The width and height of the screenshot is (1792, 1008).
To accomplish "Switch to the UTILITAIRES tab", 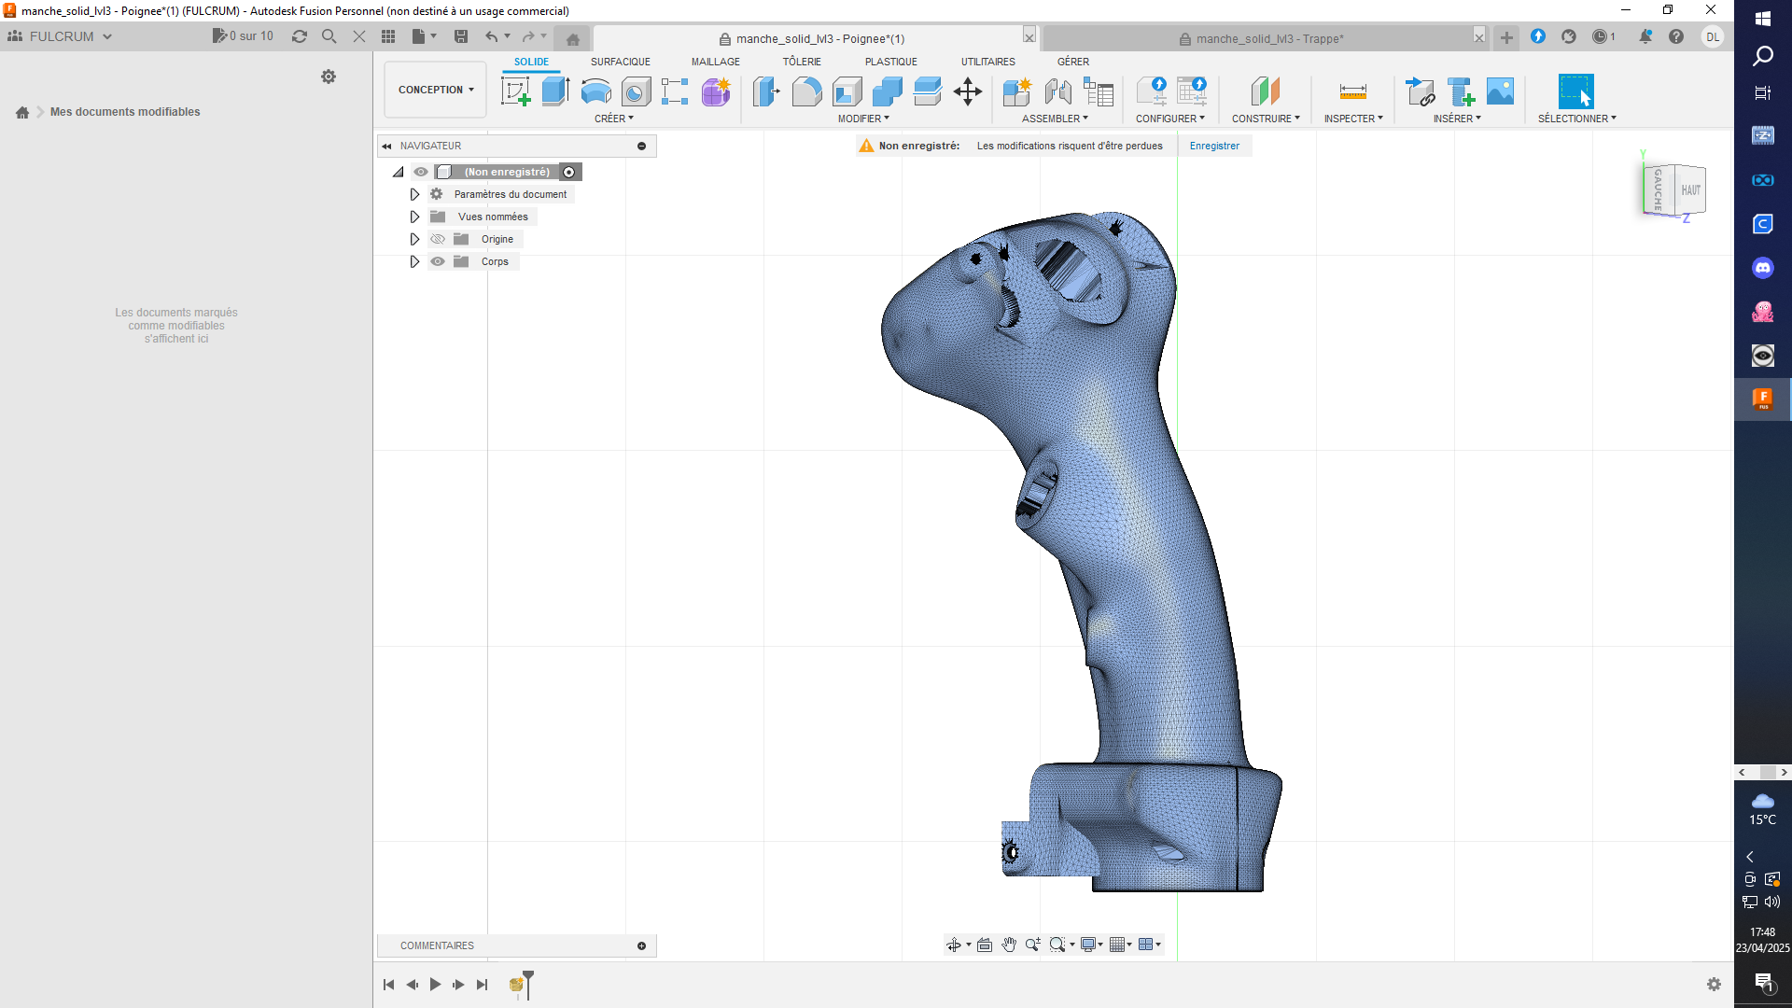I will [988, 62].
